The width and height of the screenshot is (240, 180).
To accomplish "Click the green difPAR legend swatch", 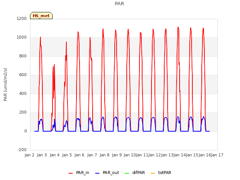I will tap(127, 173).
